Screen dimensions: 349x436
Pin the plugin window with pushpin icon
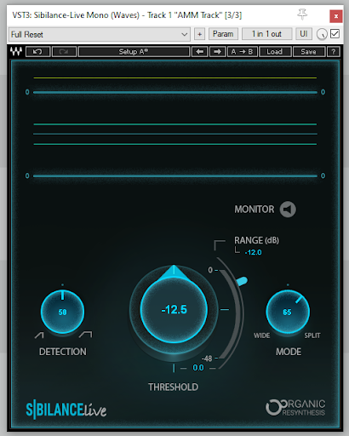(302, 14)
